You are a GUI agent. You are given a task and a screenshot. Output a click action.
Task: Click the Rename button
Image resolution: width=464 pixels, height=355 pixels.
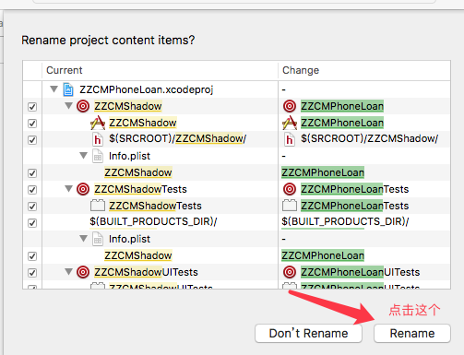coord(412,333)
